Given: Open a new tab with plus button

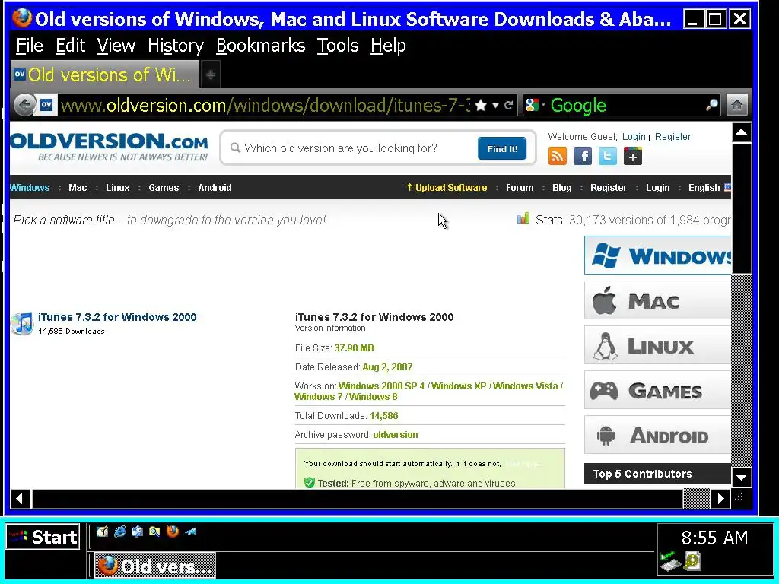Looking at the screenshot, I should (x=211, y=75).
